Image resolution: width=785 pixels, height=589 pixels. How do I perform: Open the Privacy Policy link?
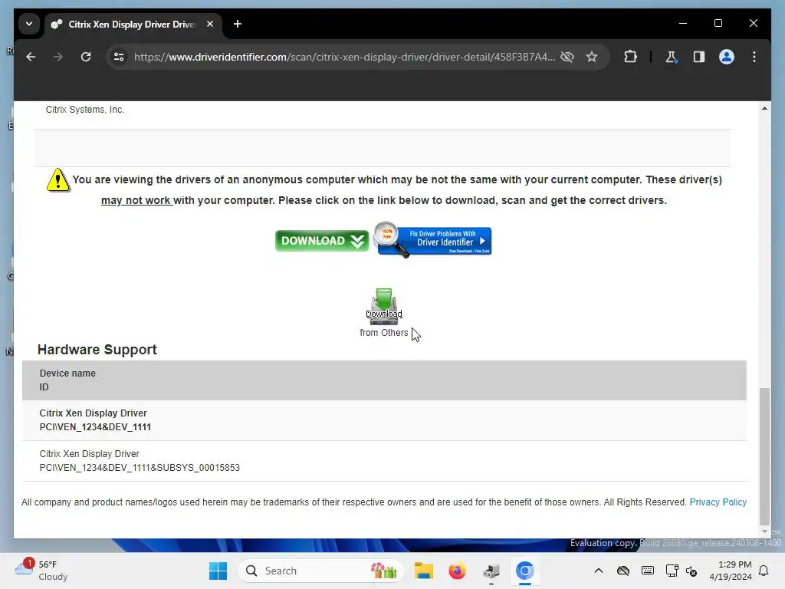pos(718,502)
